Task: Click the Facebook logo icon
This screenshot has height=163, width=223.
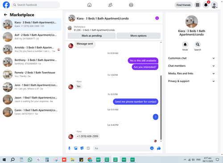Action: pos(6,5)
